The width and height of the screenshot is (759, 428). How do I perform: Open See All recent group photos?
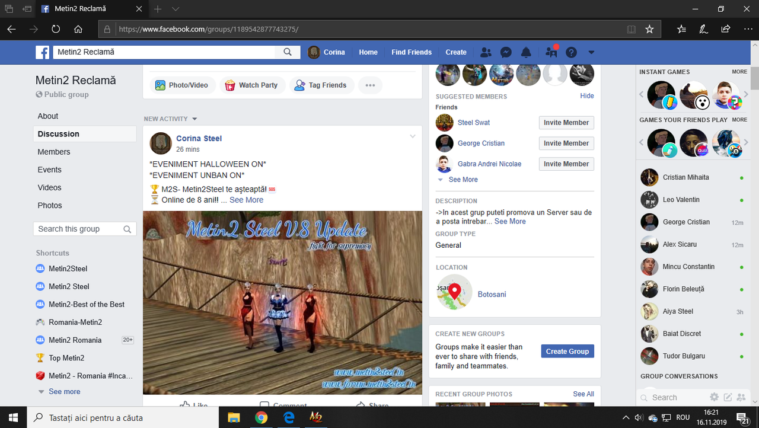point(583,394)
